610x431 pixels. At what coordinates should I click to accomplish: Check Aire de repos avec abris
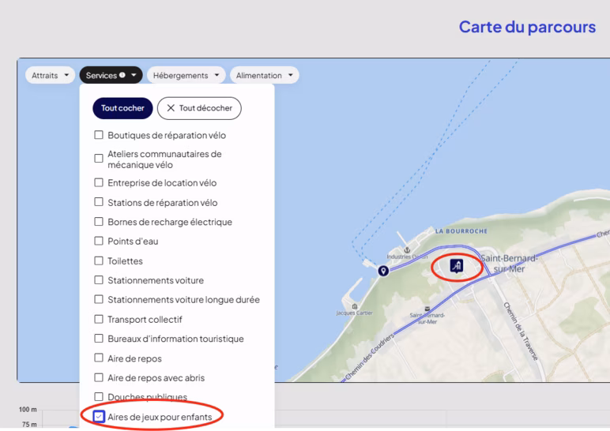pos(99,377)
